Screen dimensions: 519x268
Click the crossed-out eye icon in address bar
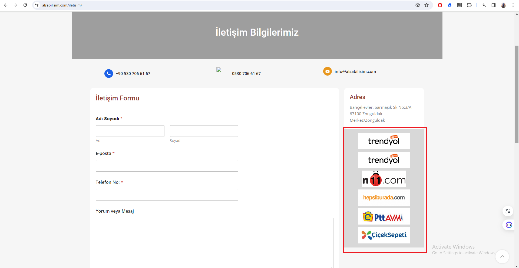(x=418, y=5)
